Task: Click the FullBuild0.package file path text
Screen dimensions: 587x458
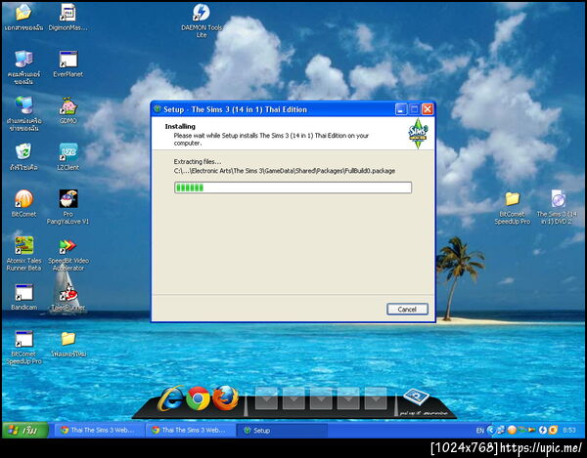Action: 285,171
